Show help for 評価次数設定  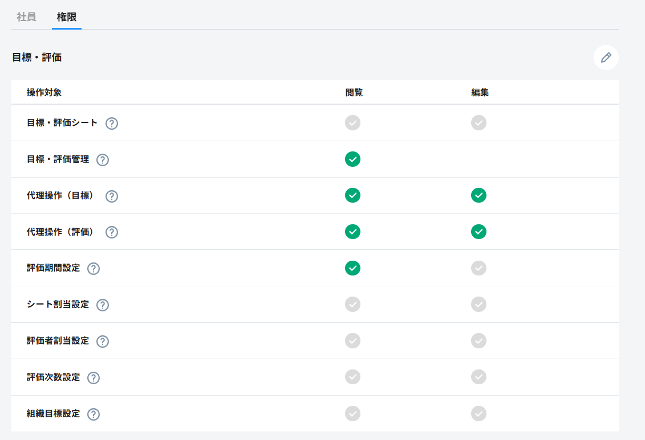(94, 378)
